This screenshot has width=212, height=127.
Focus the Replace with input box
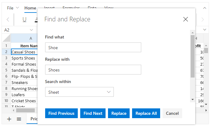[93, 70]
